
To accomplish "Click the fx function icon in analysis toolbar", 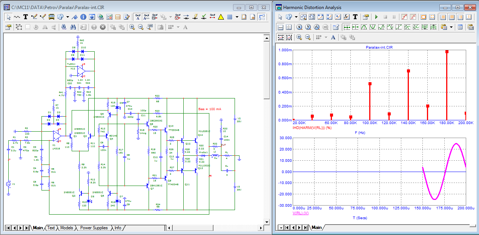I will coord(347,17).
